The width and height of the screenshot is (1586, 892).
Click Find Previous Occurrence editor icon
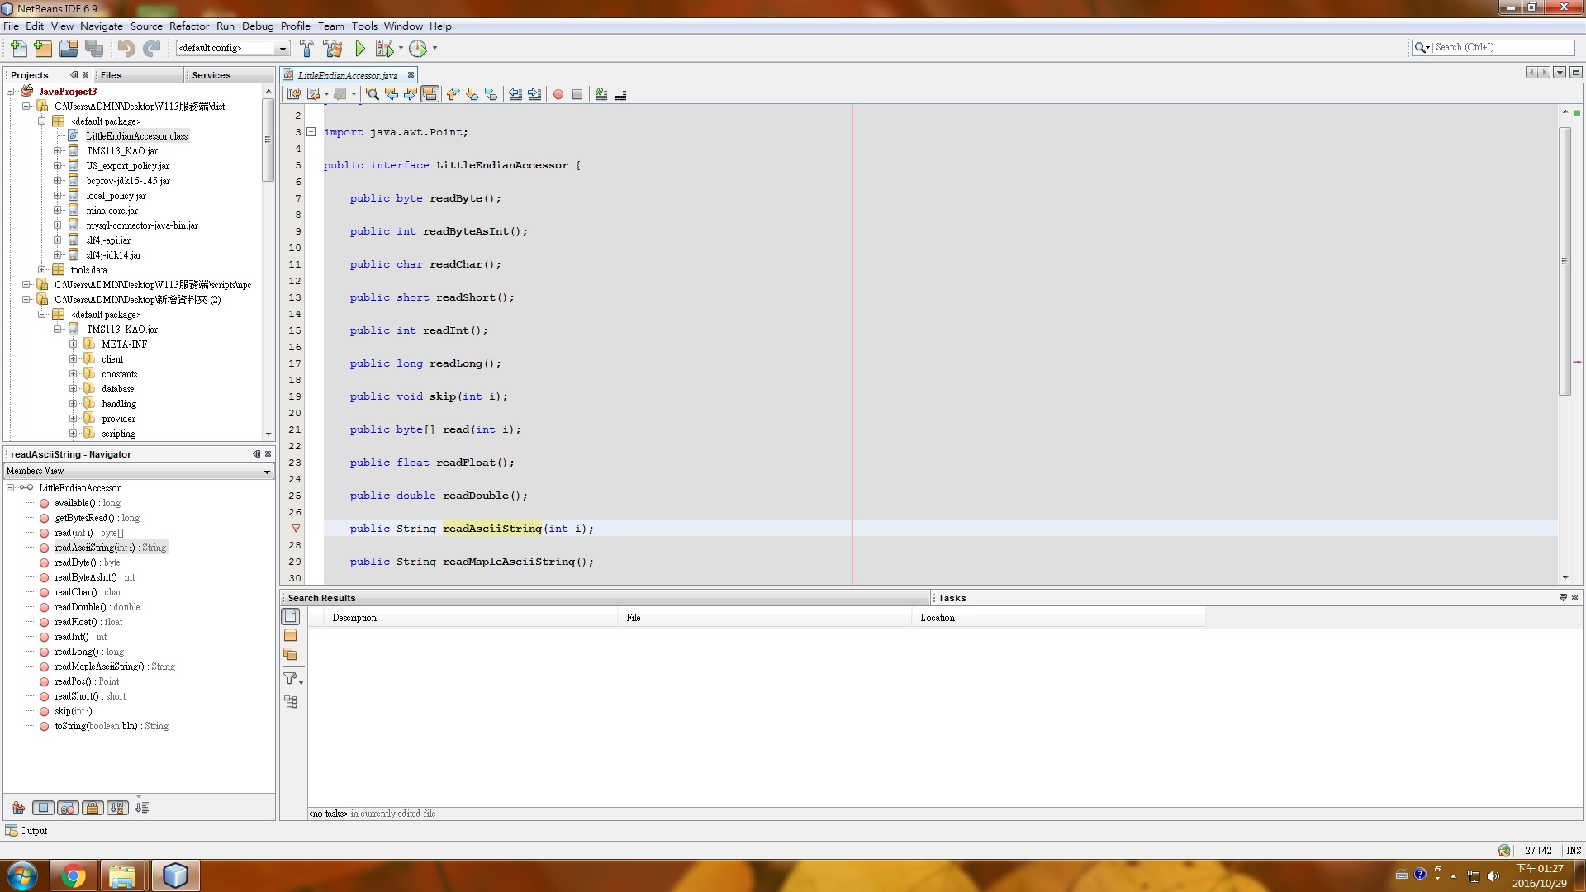point(392,94)
